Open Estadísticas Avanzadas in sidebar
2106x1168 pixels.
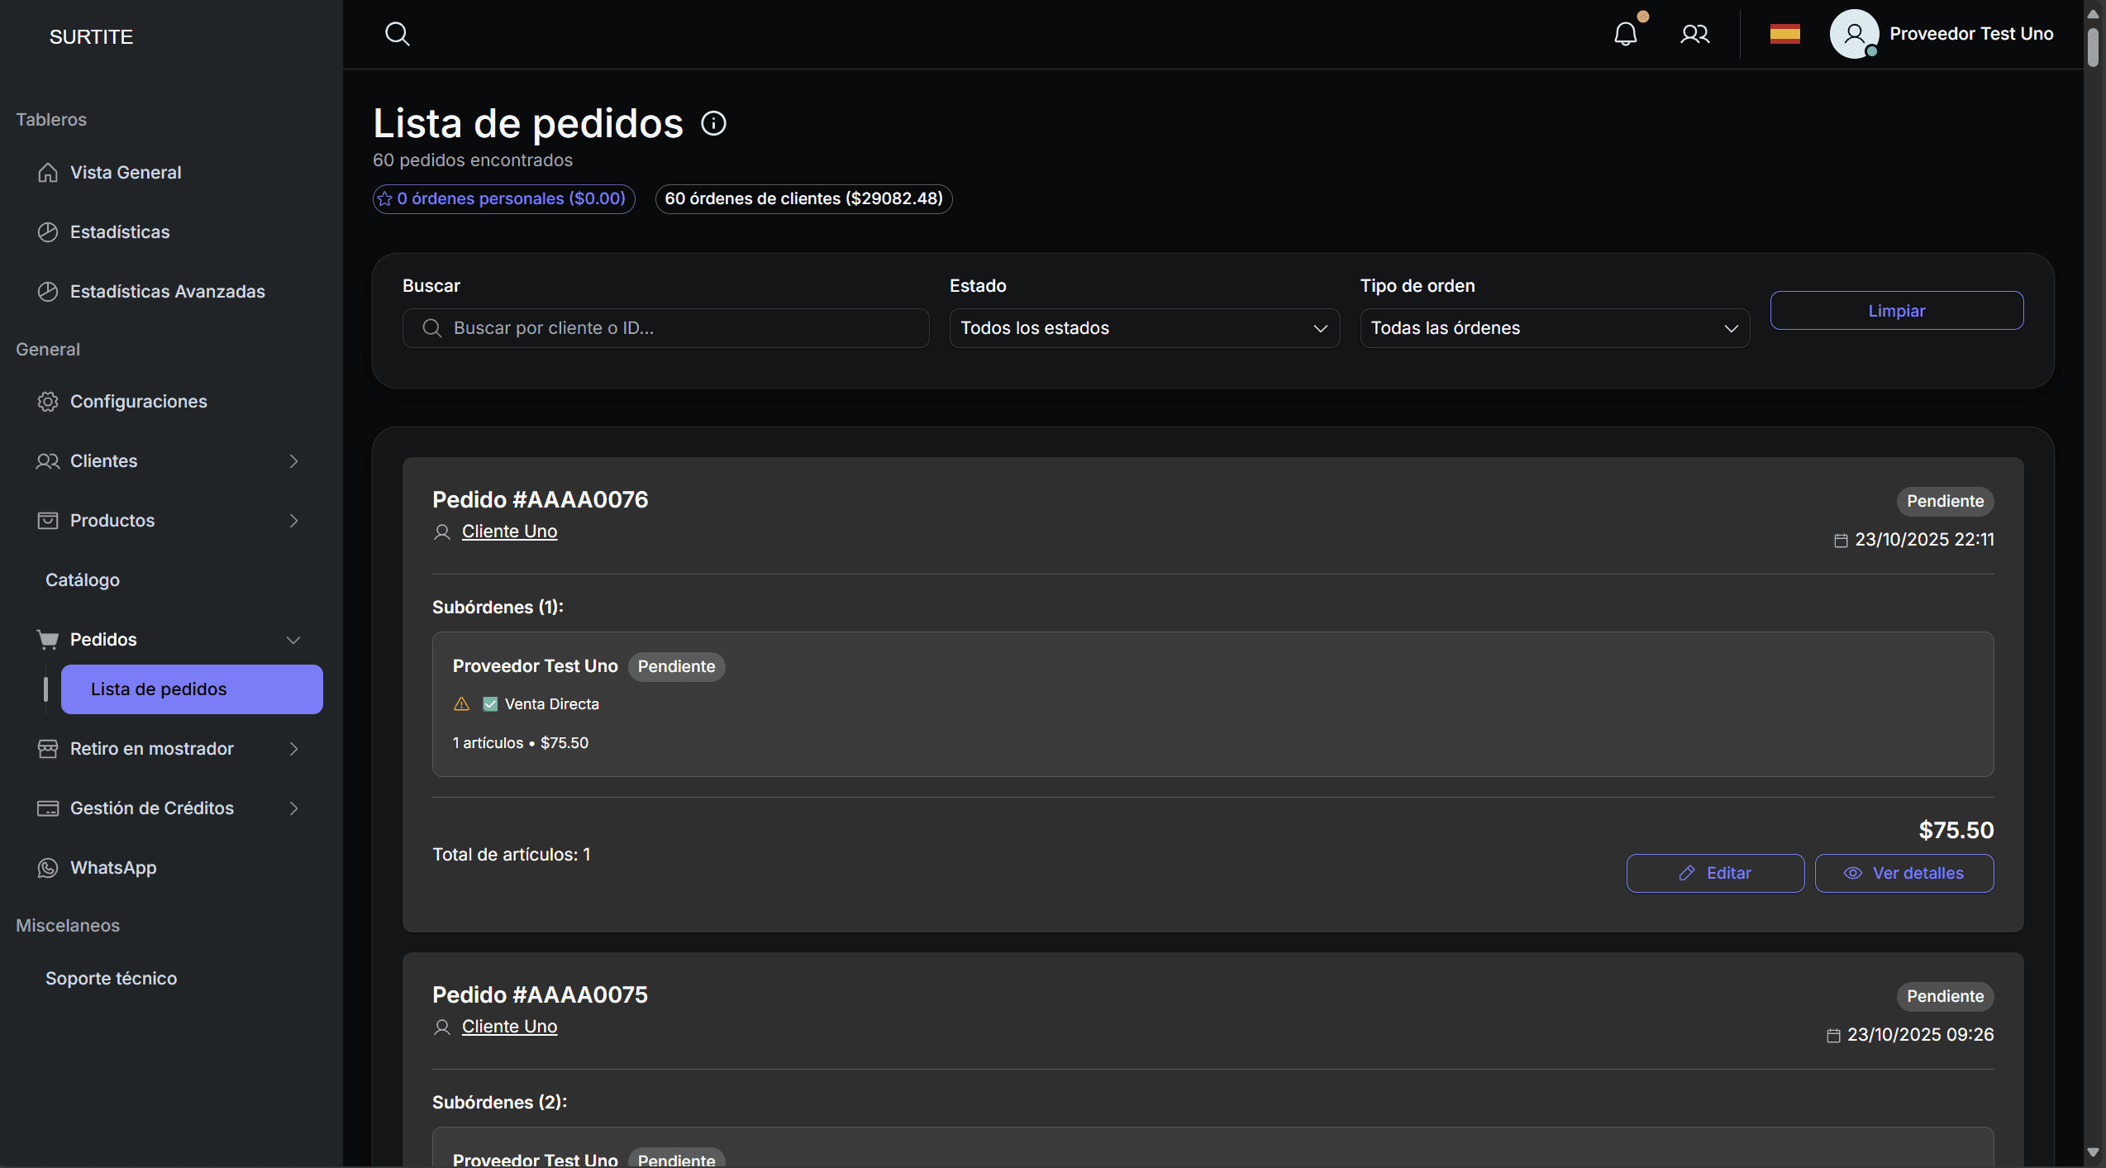(167, 291)
